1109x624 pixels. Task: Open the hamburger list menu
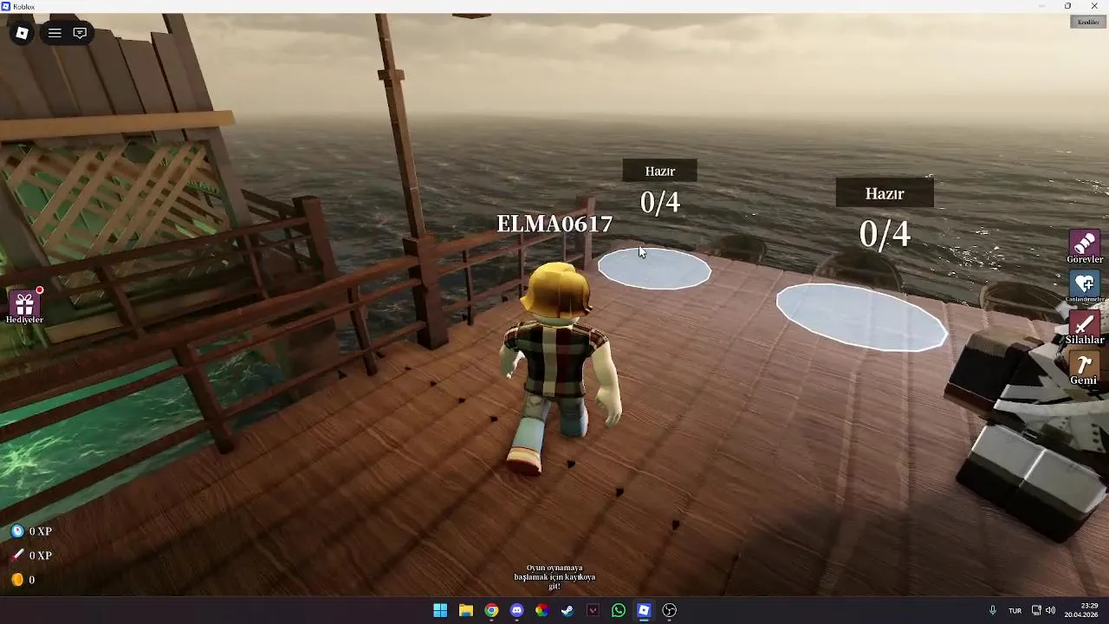point(55,33)
